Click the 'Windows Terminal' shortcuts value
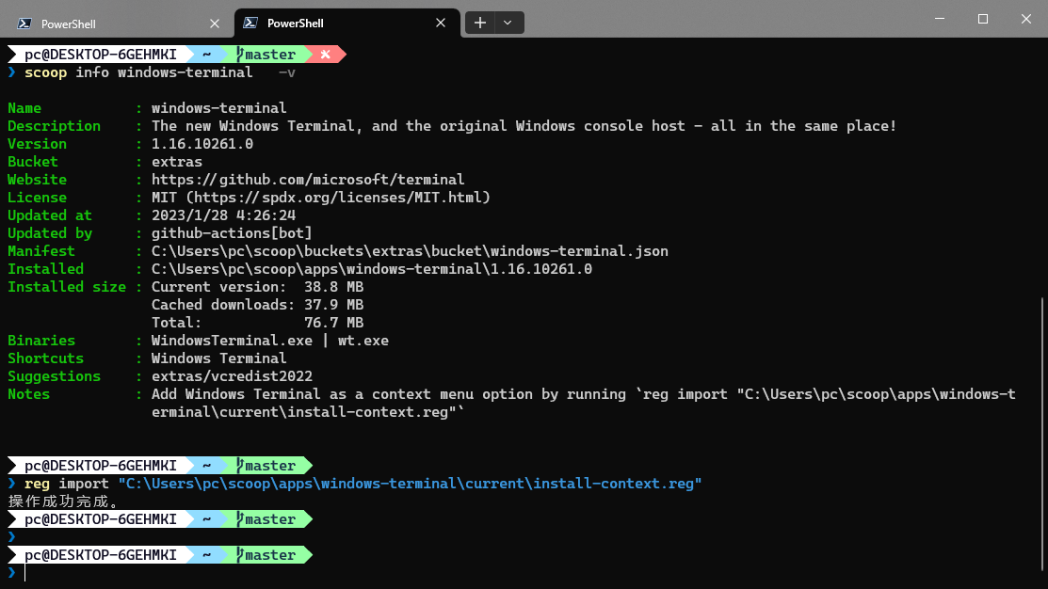 pyautogui.click(x=218, y=358)
